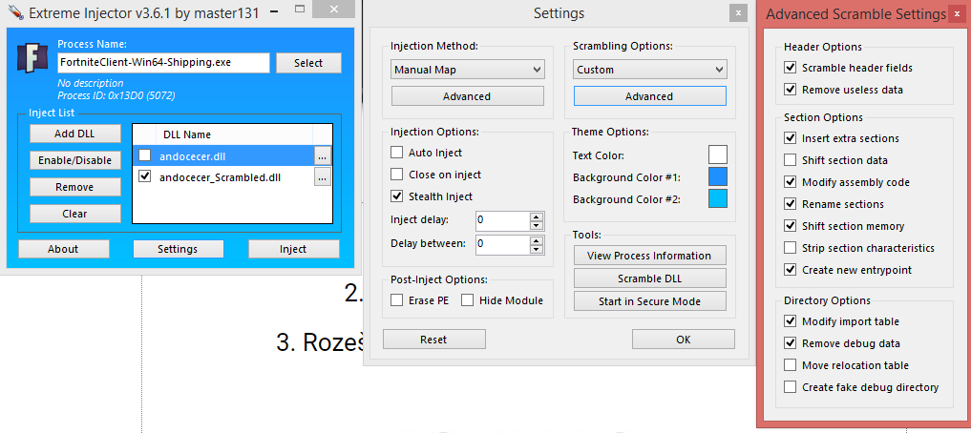Viewport: 971px width, 433px height.
Task: Enable Shift section data checkbox
Action: [790, 160]
